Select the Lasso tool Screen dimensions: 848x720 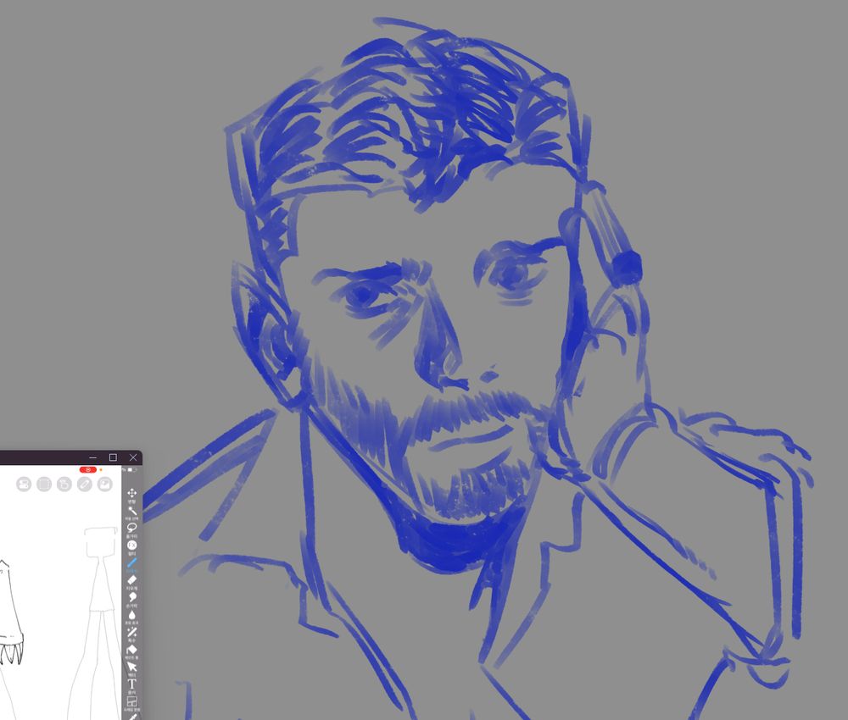pyautogui.click(x=131, y=528)
